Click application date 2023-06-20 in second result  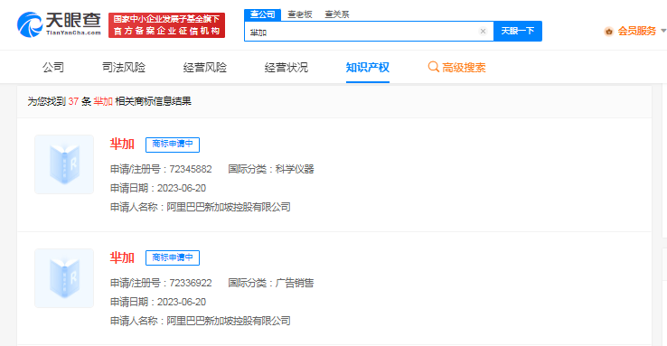point(182,302)
